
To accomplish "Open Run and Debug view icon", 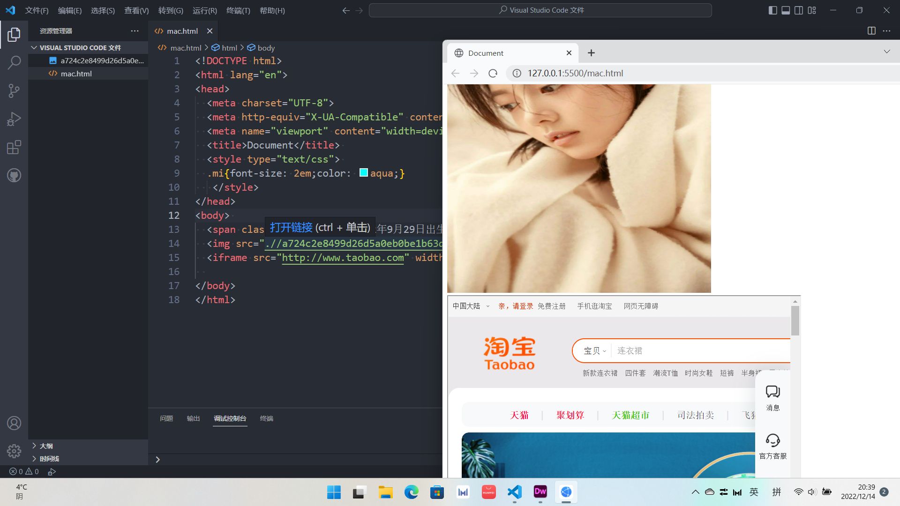I will (14, 119).
